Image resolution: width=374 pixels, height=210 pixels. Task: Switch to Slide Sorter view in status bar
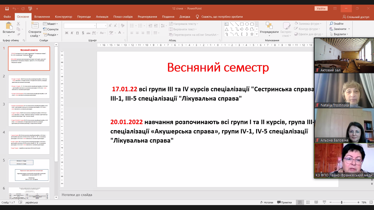pyautogui.click(x=308, y=202)
